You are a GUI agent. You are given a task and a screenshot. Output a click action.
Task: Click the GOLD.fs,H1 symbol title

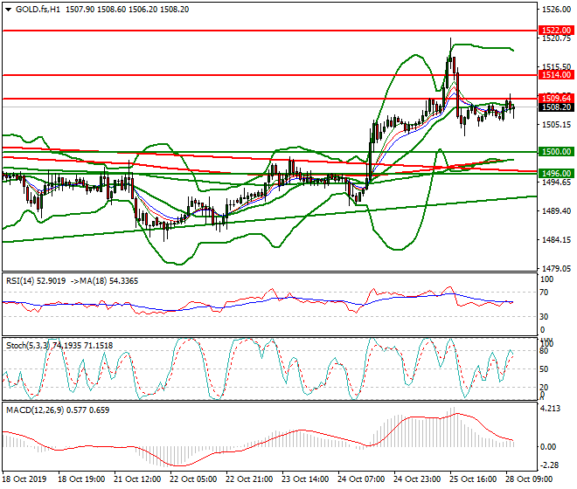pyautogui.click(x=38, y=10)
